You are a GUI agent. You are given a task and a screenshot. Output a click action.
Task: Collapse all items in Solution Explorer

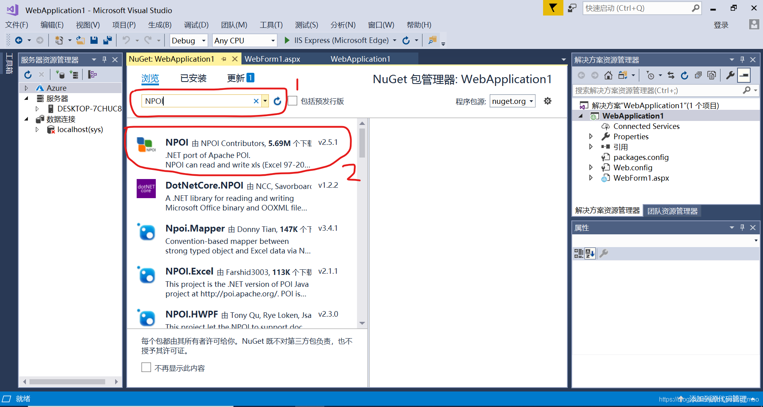coord(698,75)
